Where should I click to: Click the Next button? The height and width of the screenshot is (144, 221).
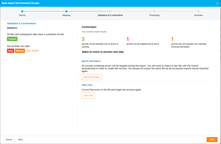pyautogui.click(x=212, y=139)
